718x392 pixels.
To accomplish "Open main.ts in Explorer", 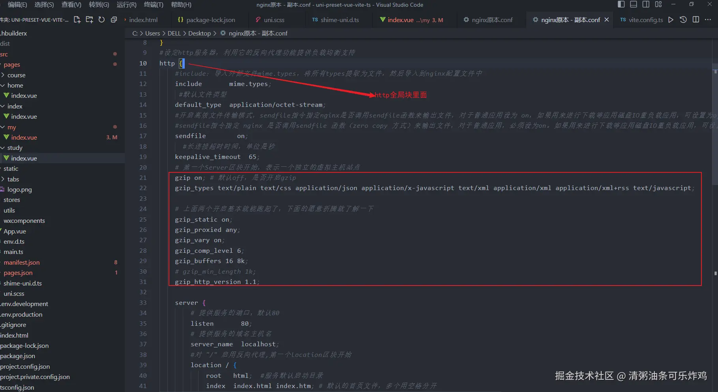I will coord(13,252).
